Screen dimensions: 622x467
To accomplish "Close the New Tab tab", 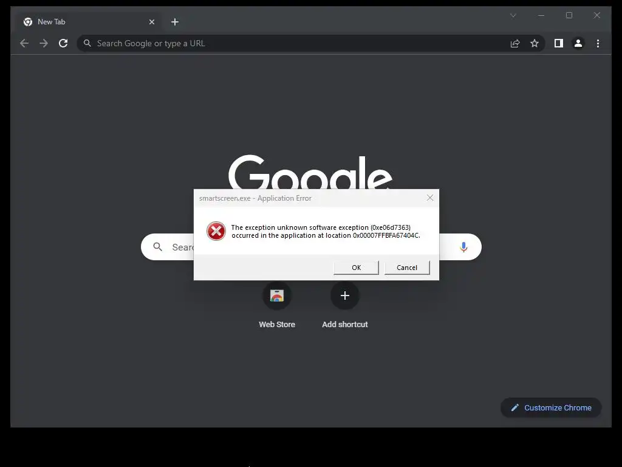I will (x=151, y=22).
